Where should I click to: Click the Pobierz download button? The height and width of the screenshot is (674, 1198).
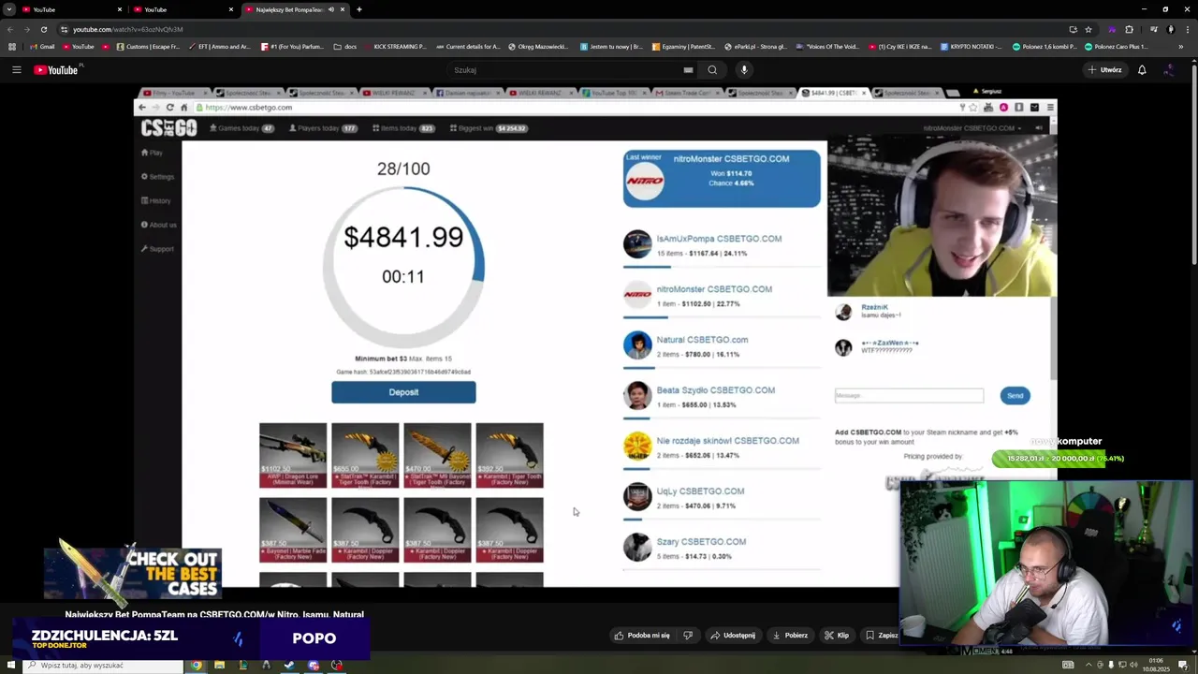pyautogui.click(x=790, y=635)
